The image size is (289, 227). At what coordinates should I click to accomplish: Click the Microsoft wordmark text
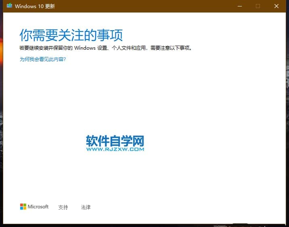click(38, 207)
